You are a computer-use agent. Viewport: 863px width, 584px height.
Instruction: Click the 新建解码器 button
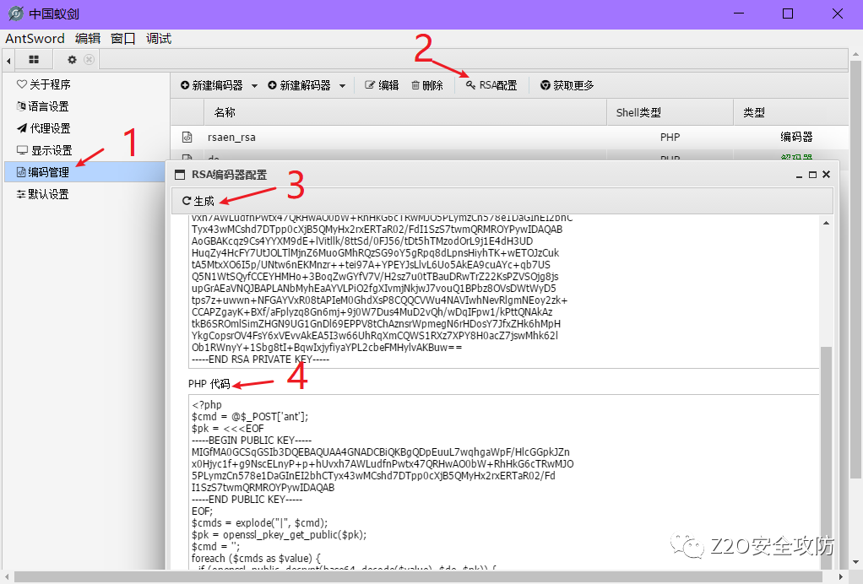[x=300, y=85]
